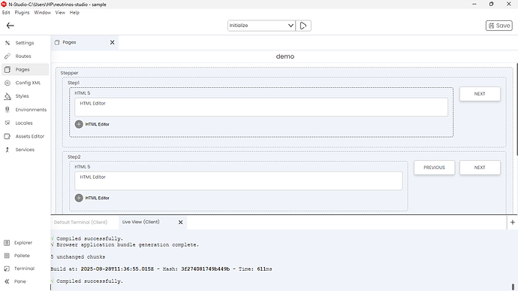Click NEXT button in Step2
Screen dimensions: 518x291
(480, 168)
